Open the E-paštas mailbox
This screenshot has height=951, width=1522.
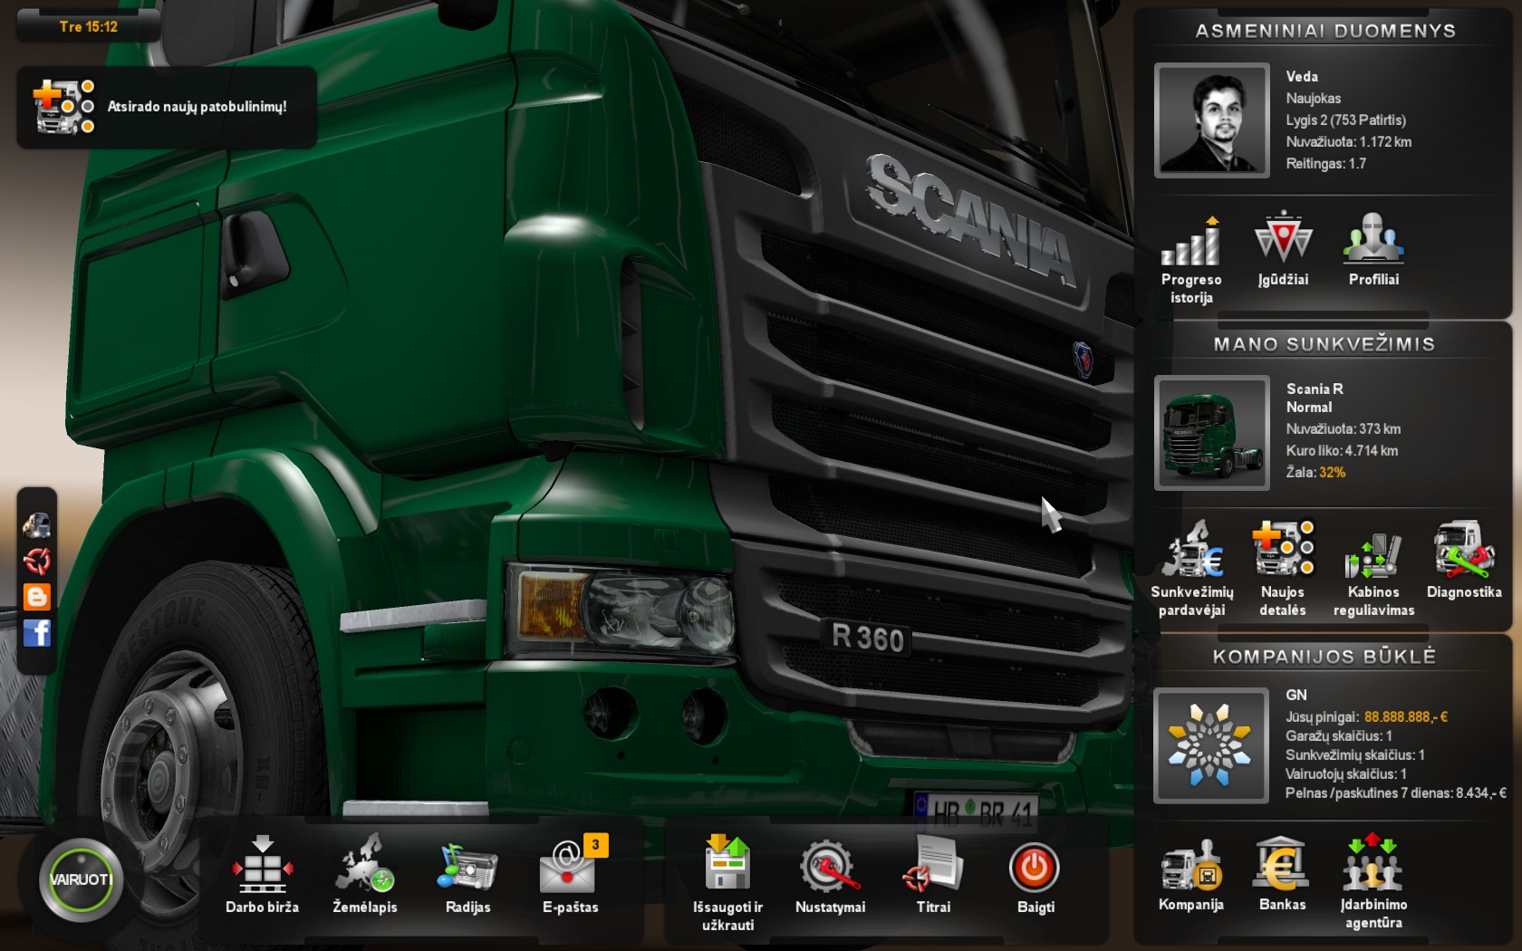(571, 875)
